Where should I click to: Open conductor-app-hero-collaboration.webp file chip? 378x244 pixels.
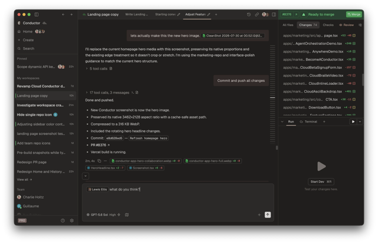[146, 161]
